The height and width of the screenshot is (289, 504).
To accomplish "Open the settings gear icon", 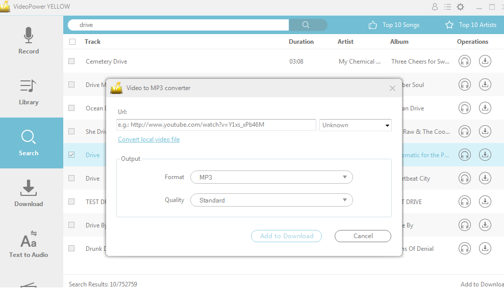I will [x=460, y=7].
